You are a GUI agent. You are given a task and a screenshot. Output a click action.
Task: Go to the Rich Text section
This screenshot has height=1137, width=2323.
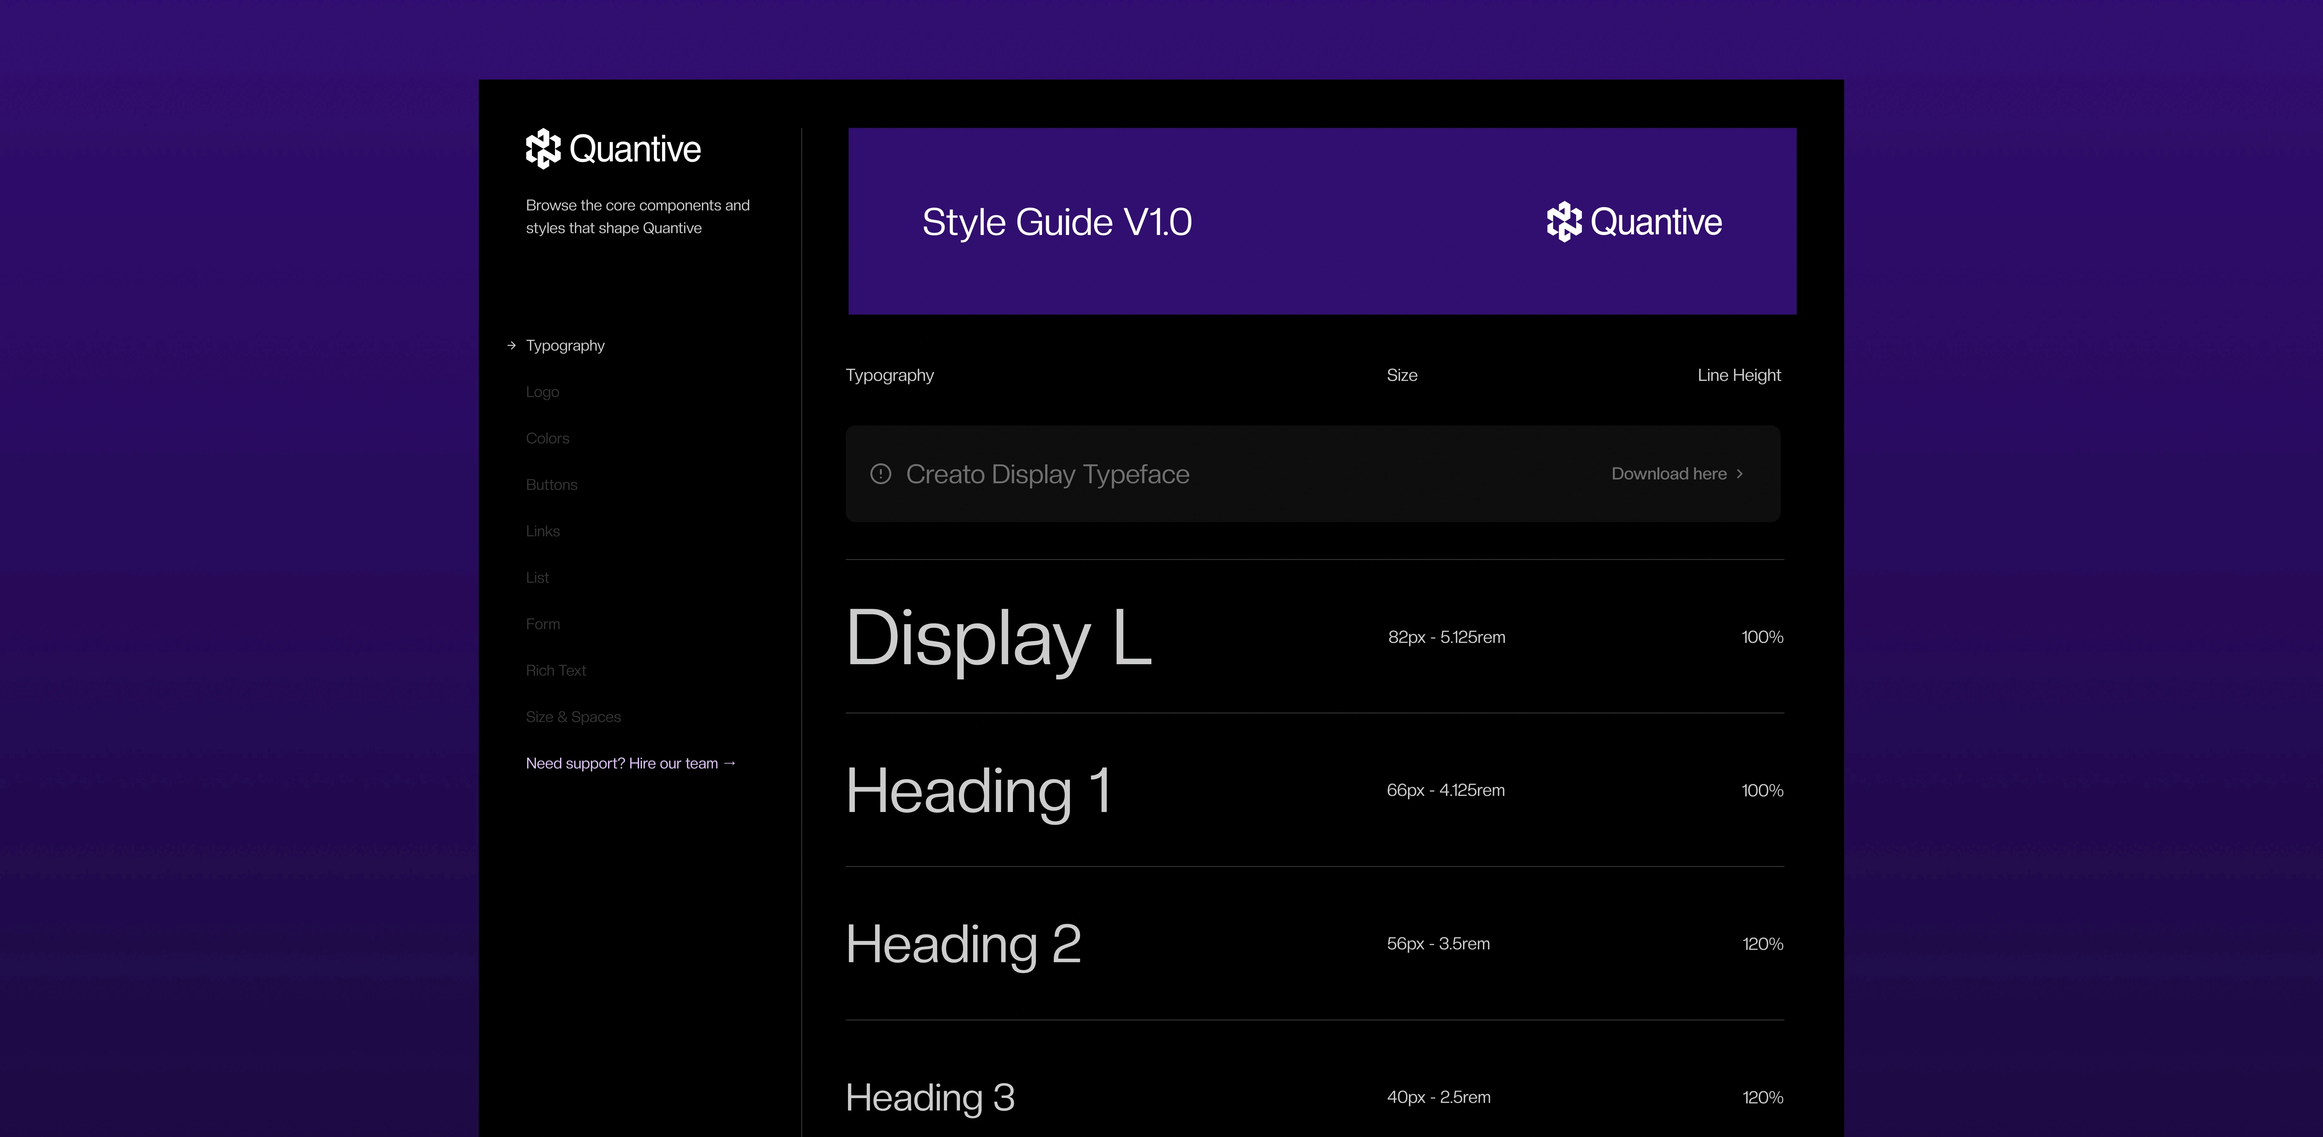pyautogui.click(x=556, y=670)
